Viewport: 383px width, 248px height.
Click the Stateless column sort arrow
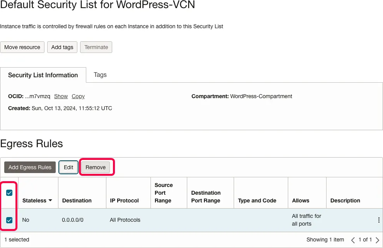[x=50, y=201]
